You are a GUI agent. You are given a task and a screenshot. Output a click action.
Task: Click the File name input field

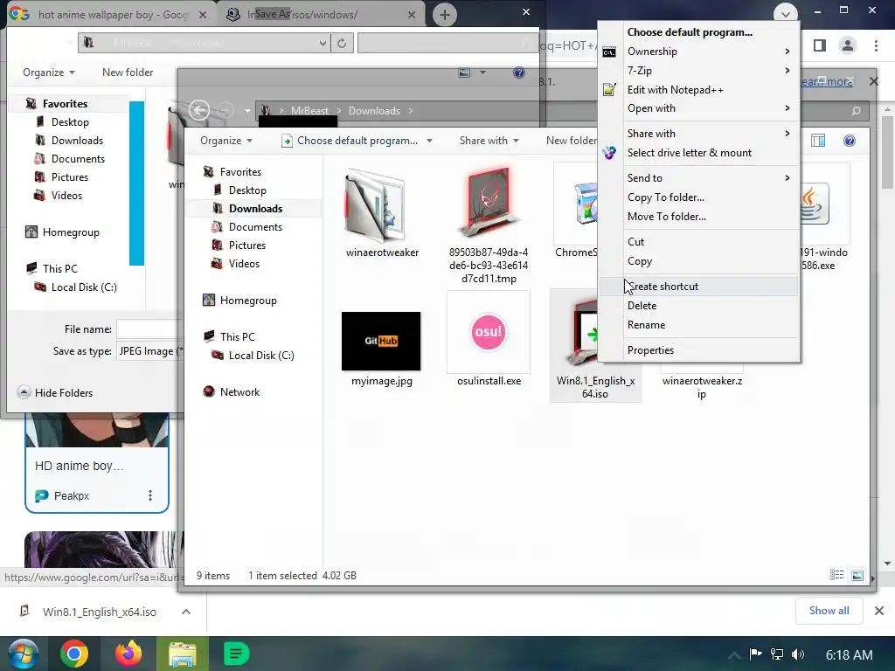click(150, 329)
